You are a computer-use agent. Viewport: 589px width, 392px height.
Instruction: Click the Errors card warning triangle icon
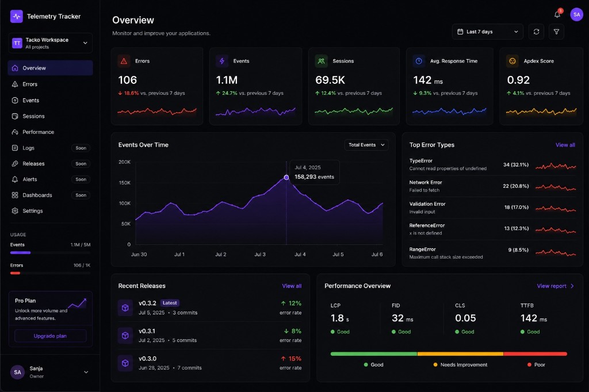[124, 61]
